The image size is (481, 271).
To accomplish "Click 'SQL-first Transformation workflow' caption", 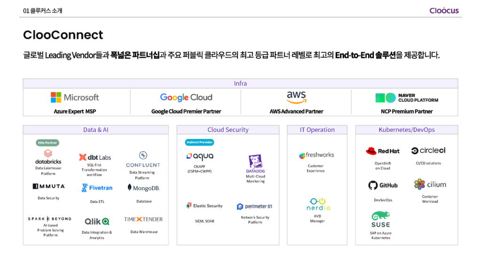I will (94, 170).
